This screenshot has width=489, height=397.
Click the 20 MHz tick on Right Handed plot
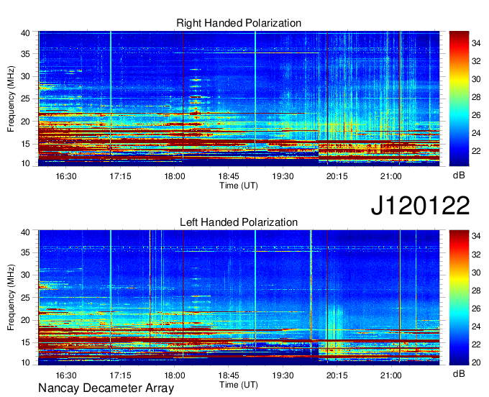tap(25, 122)
